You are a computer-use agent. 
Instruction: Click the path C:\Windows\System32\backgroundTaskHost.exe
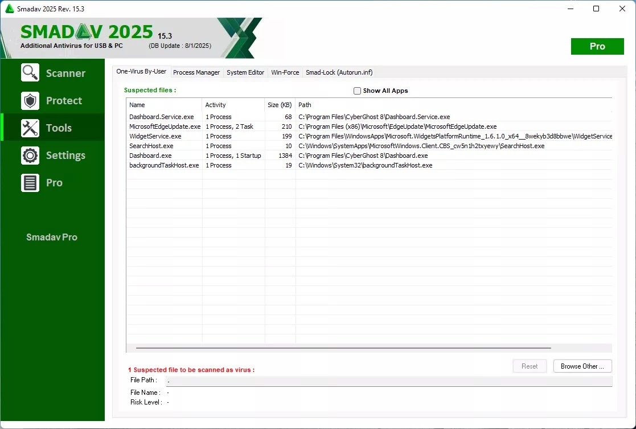click(366, 166)
